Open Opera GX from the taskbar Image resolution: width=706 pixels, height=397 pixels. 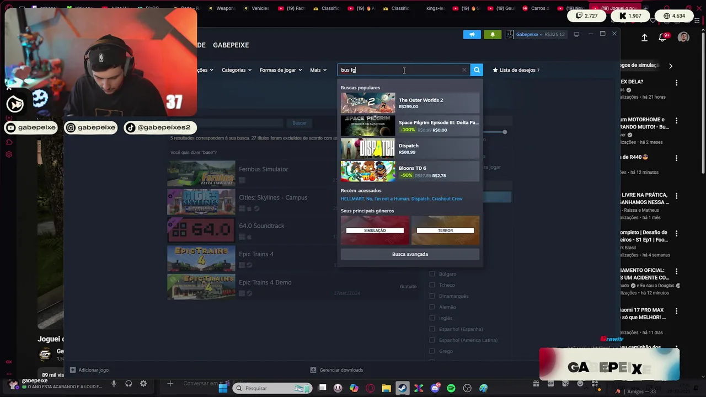(370, 388)
